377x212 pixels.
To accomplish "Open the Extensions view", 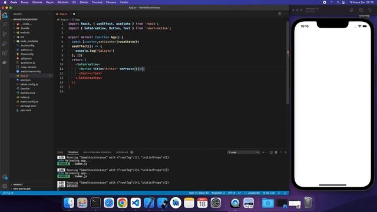I will pyautogui.click(x=5, y=53).
